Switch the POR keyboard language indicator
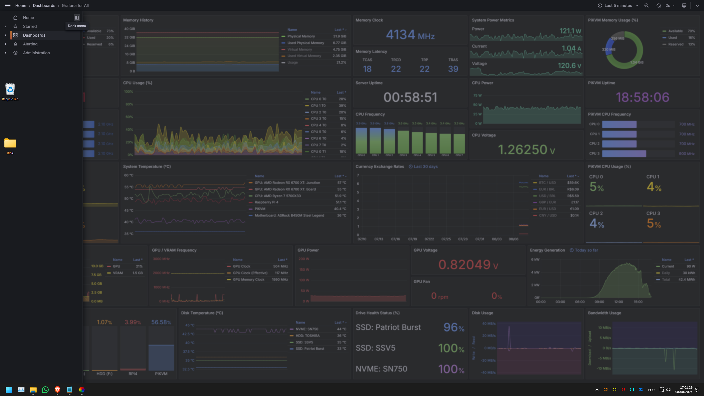The width and height of the screenshot is (704, 396). [x=651, y=390]
